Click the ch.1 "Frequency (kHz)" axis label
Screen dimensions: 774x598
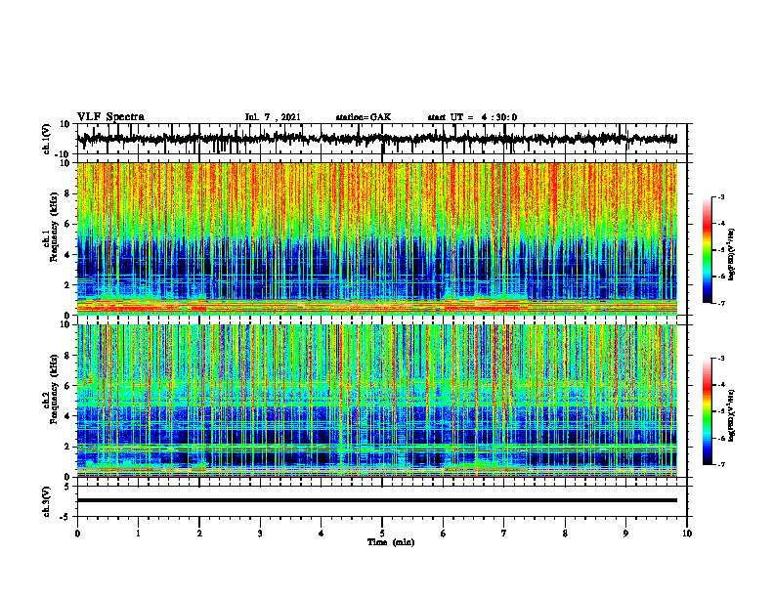54,227
